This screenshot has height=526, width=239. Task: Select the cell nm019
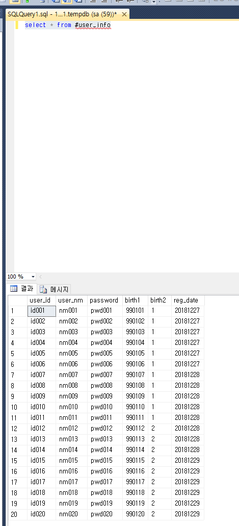[72, 504]
